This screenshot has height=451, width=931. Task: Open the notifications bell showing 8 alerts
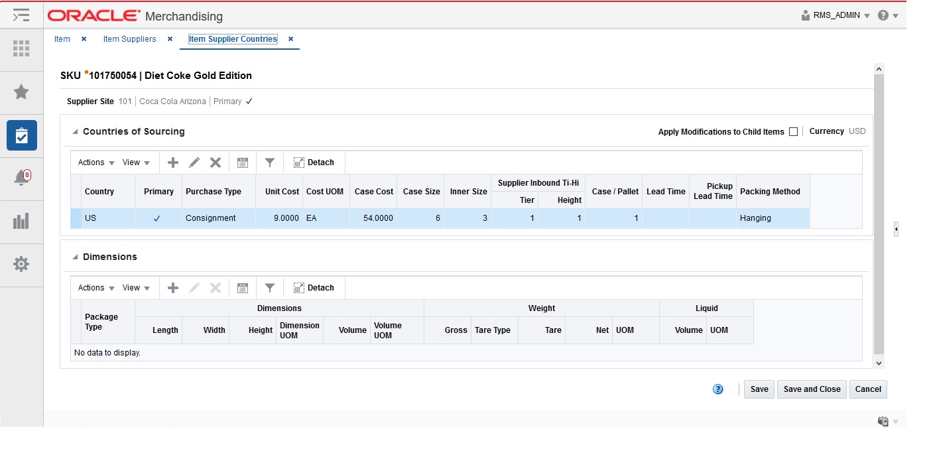point(21,178)
